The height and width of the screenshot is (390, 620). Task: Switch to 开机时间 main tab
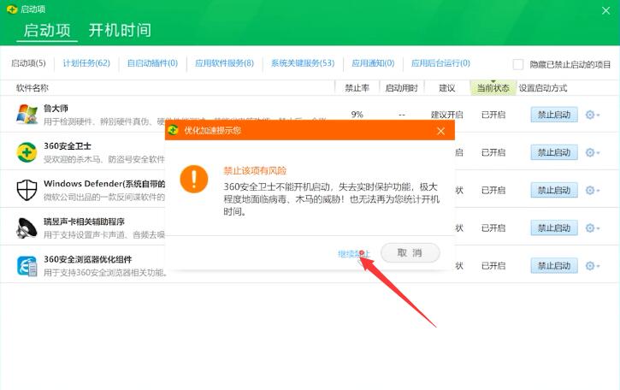coord(120,31)
